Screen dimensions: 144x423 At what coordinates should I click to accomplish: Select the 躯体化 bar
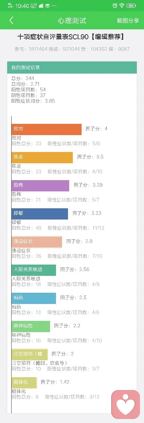[x=24, y=382]
